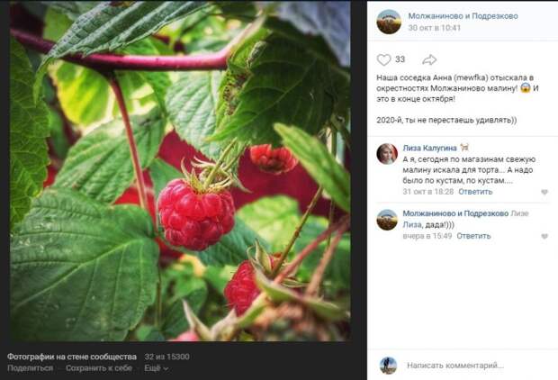Open Фотографии на стене сообщества album

coord(72,357)
